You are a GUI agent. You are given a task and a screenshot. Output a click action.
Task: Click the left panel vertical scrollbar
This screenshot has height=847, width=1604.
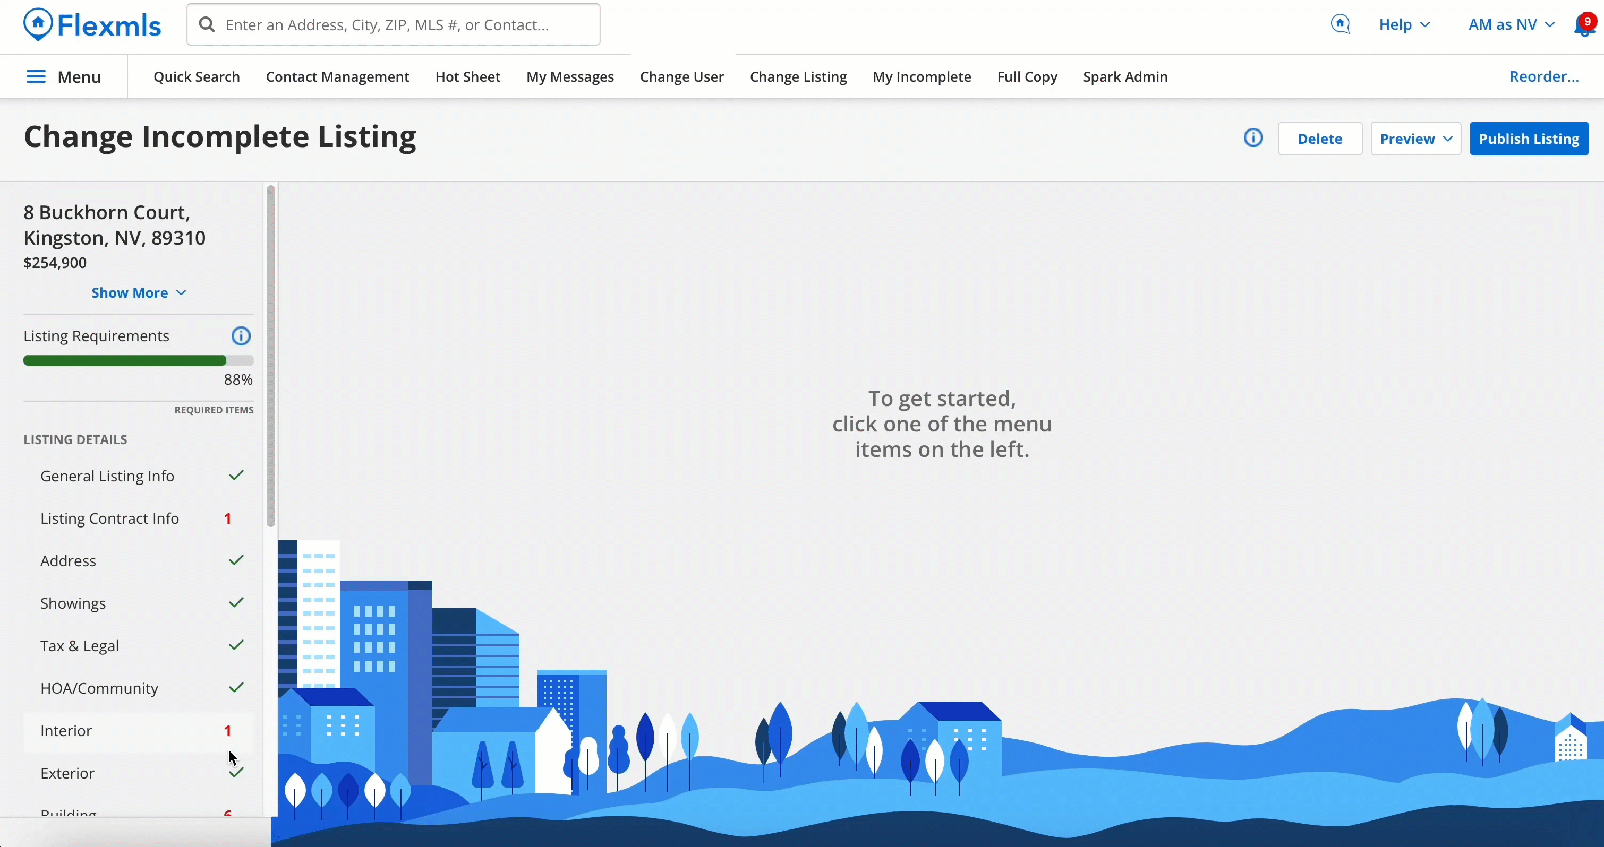pyautogui.click(x=270, y=356)
